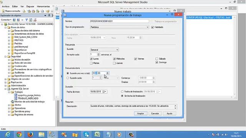Click the Ayuda button
246x138 pixels.
169,113
